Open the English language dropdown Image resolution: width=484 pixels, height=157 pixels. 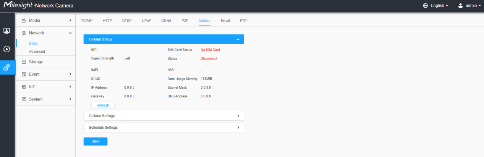(439, 6)
